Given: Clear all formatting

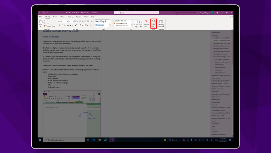Looking at the screenshot, I should [91, 21].
